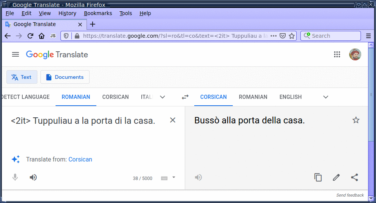Open the Google Translate main menu hamburger

click(x=15, y=55)
